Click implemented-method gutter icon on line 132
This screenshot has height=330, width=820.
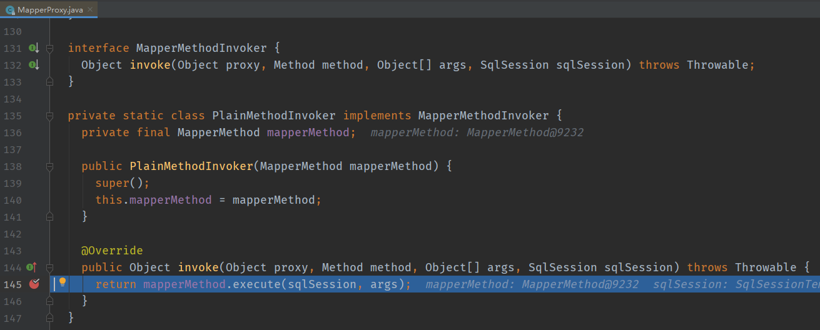pyautogui.click(x=34, y=65)
